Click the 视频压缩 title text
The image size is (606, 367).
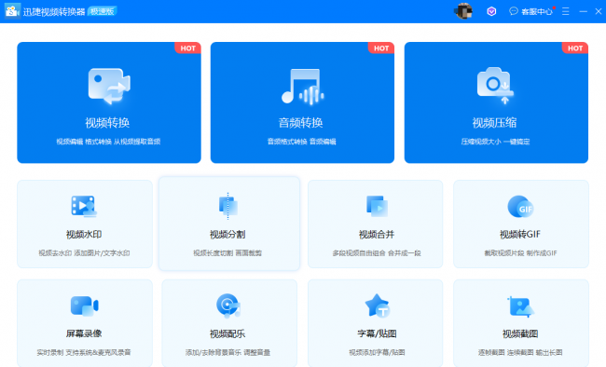[x=494, y=123]
